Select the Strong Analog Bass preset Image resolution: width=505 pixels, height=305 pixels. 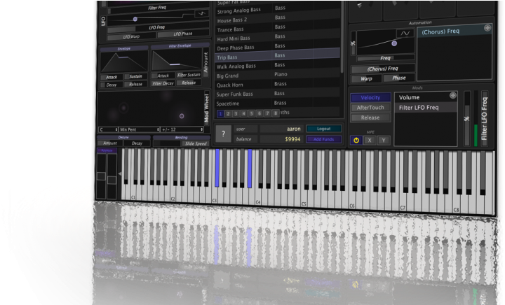(x=277, y=9)
